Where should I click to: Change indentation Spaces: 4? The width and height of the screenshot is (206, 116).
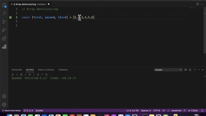coord(146,111)
